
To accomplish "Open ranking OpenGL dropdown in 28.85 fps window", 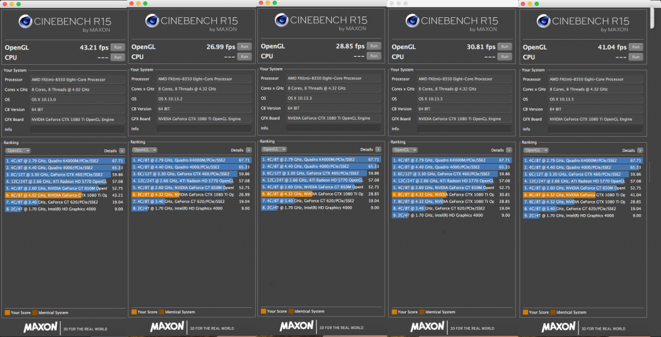I will (x=274, y=149).
